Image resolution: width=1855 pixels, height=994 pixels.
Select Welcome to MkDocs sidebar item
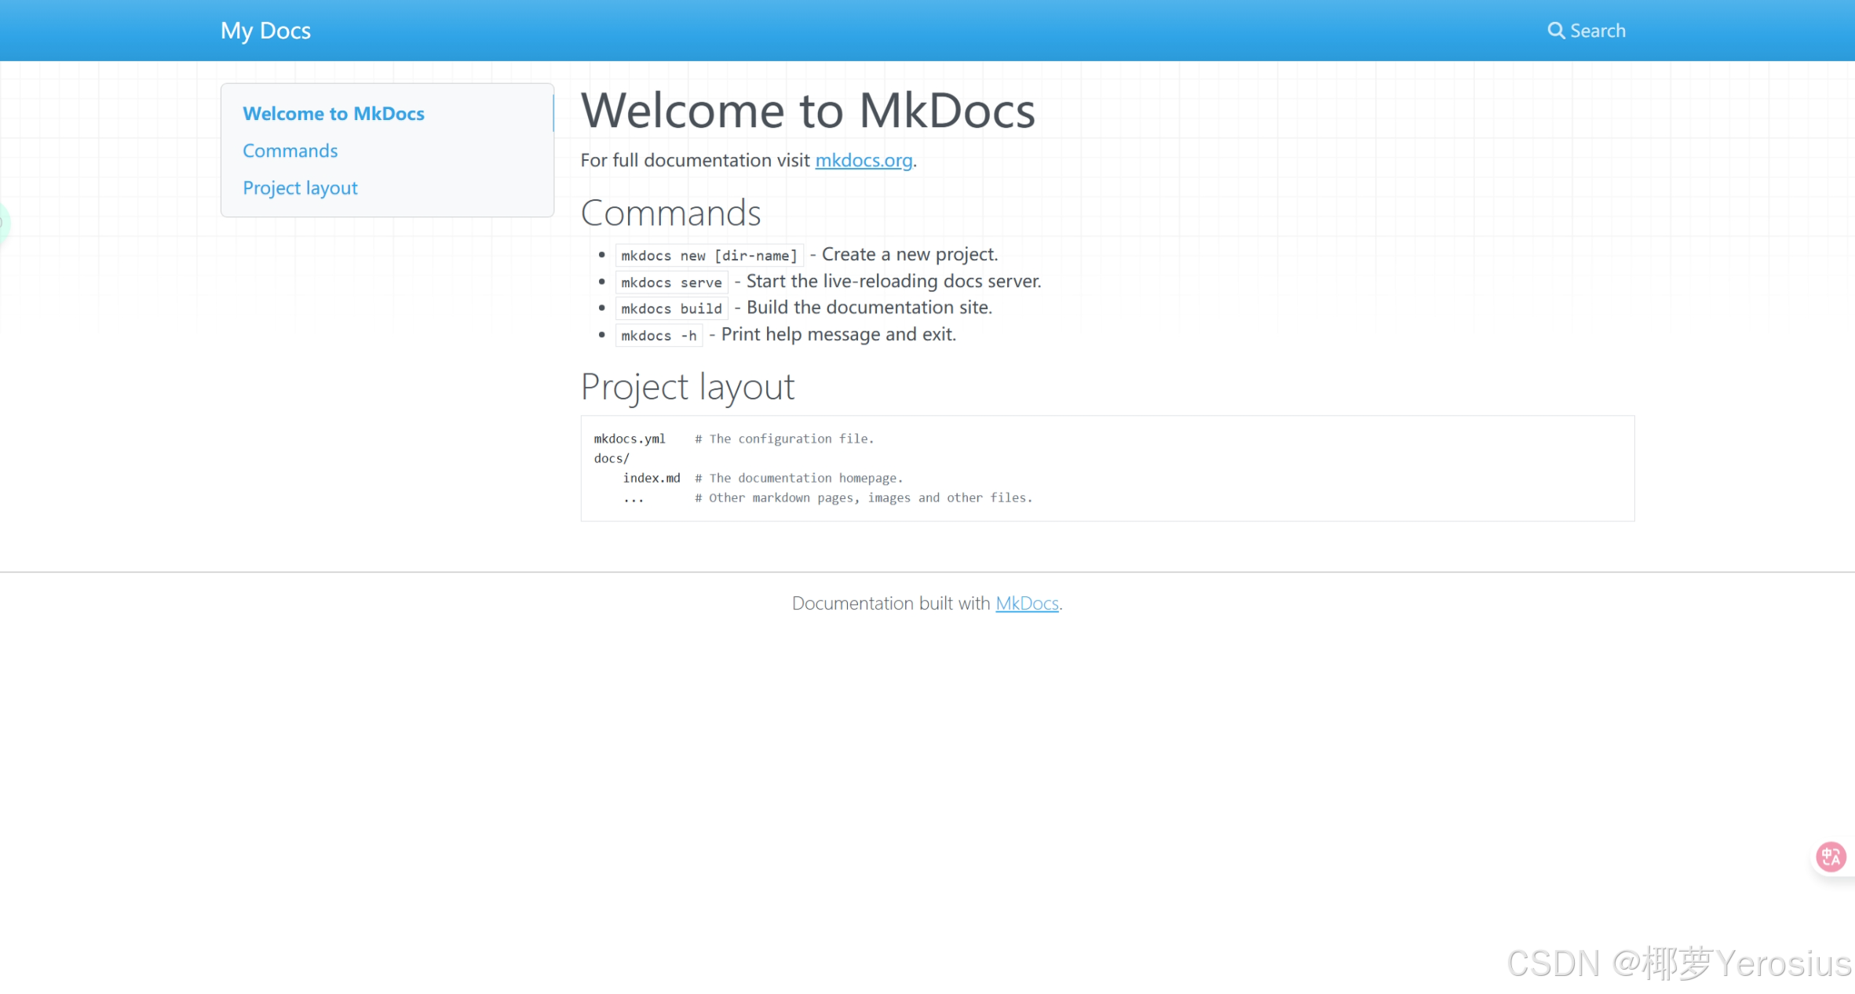[x=333, y=114]
